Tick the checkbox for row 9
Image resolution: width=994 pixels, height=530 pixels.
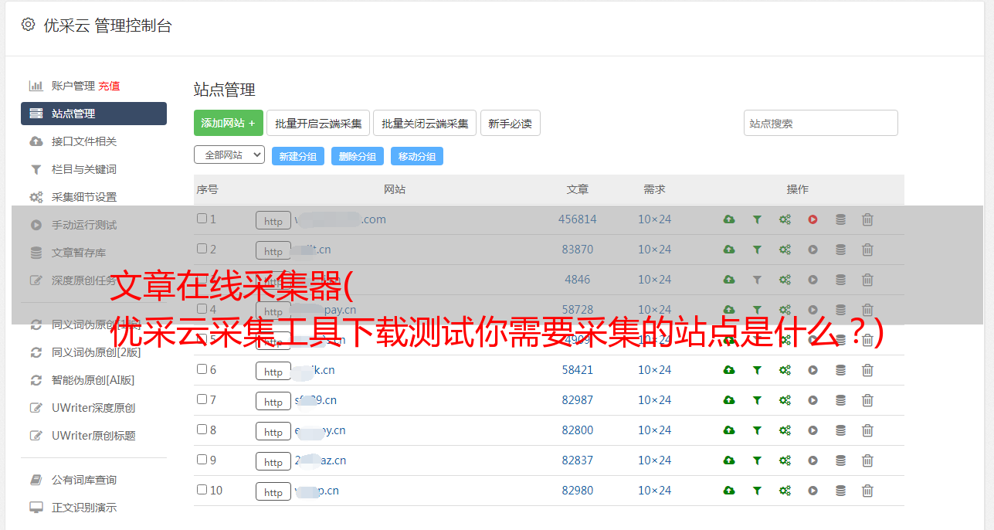(202, 460)
